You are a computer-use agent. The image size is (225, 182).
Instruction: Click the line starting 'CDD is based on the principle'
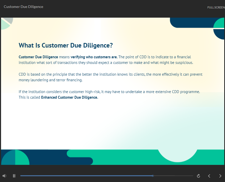(111, 74)
